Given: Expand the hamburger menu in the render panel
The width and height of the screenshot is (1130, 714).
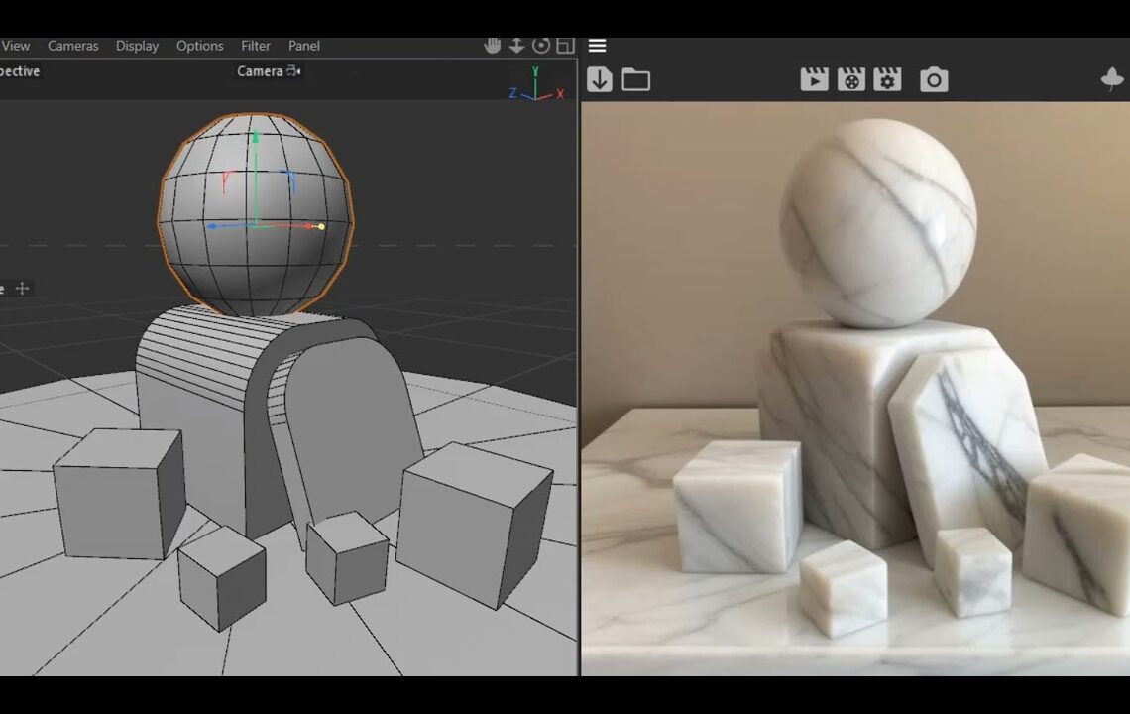Looking at the screenshot, I should 596,45.
